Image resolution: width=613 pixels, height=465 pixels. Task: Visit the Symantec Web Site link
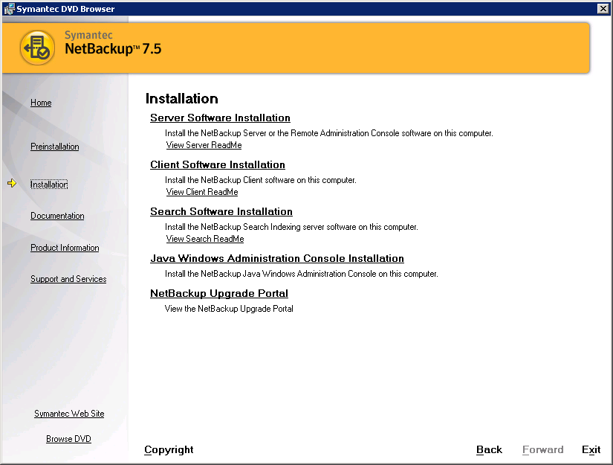[x=69, y=414]
